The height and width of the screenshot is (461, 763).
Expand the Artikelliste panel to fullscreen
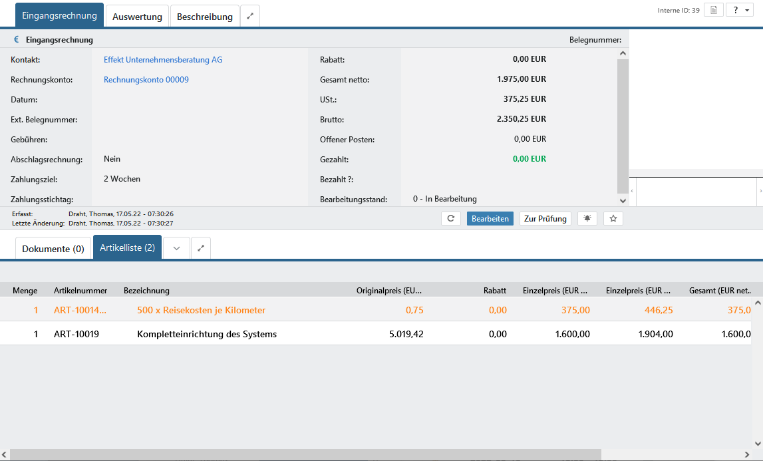pyautogui.click(x=201, y=248)
